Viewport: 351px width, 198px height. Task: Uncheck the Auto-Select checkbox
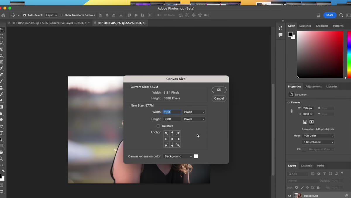[x=25, y=15]
